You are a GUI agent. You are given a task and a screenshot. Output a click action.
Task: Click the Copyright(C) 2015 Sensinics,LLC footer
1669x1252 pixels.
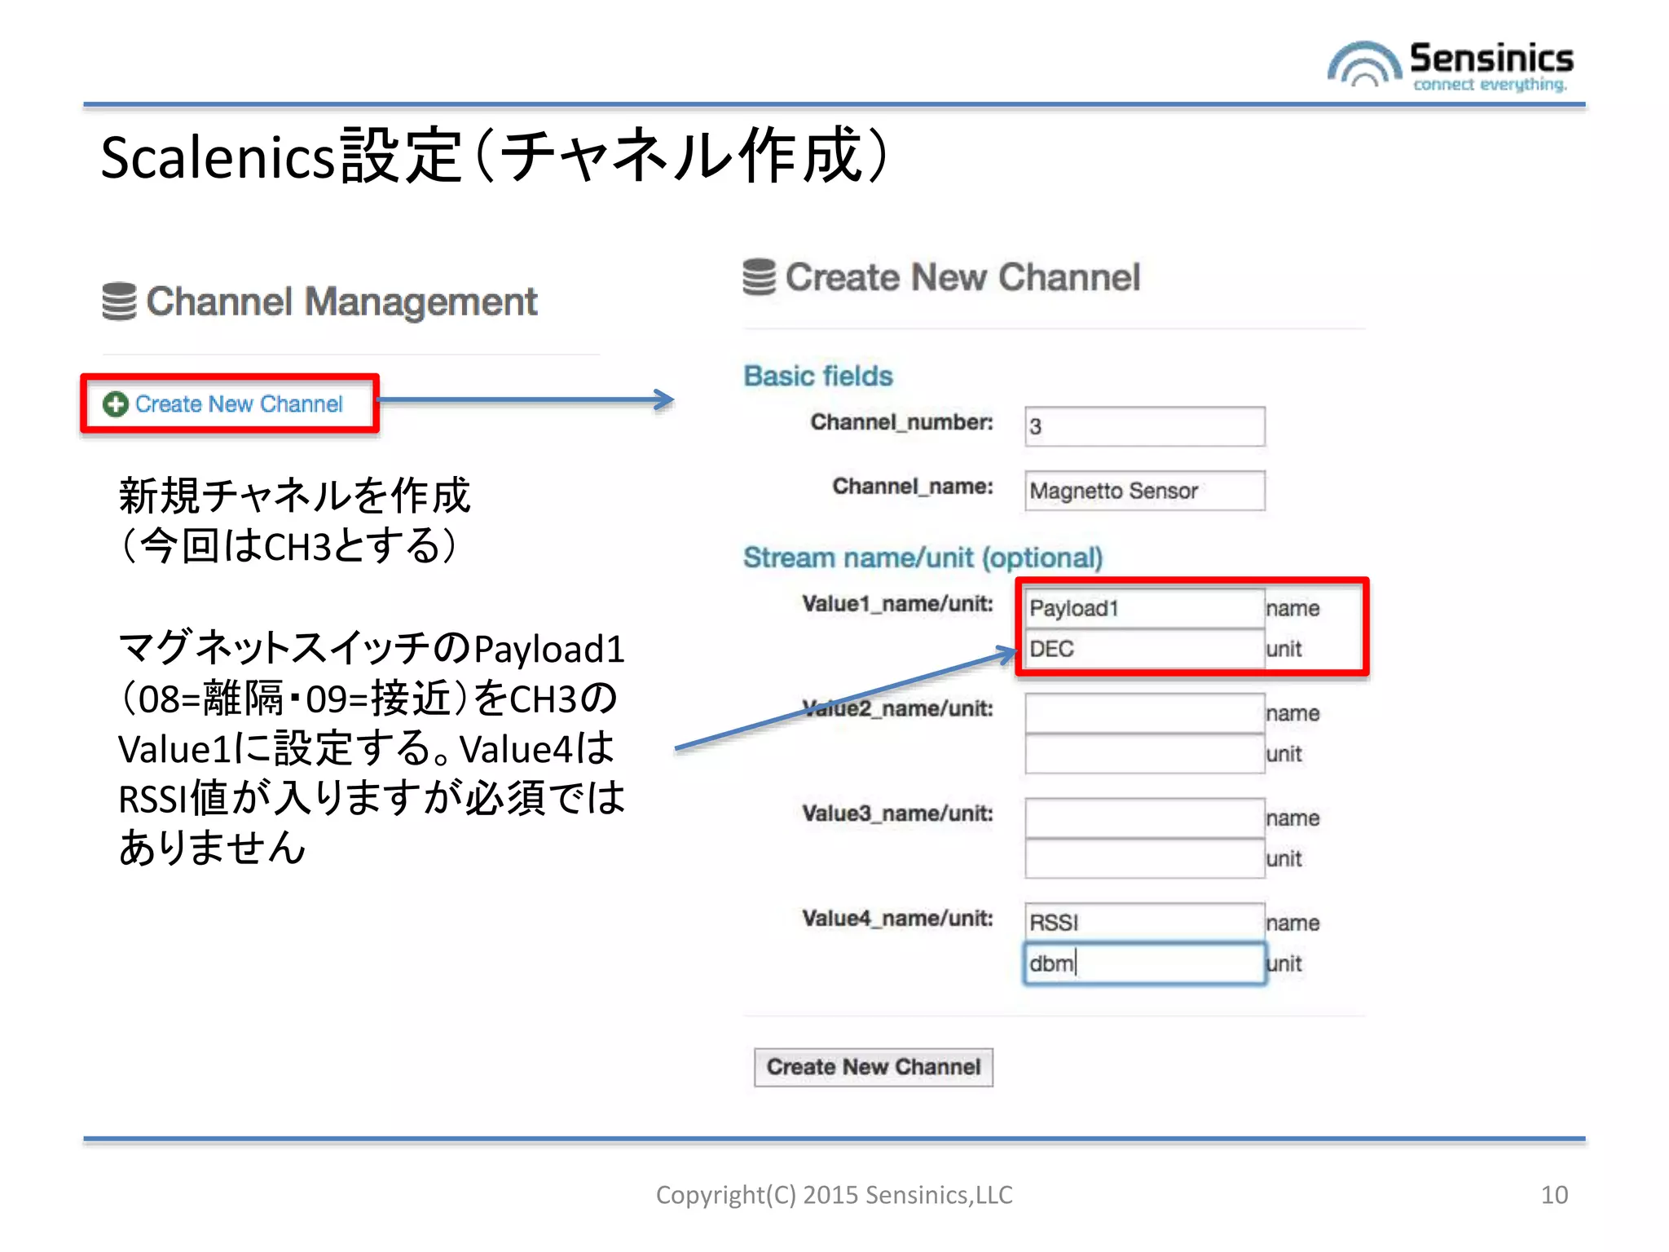pyautogui.click(x=834, y=1195)
